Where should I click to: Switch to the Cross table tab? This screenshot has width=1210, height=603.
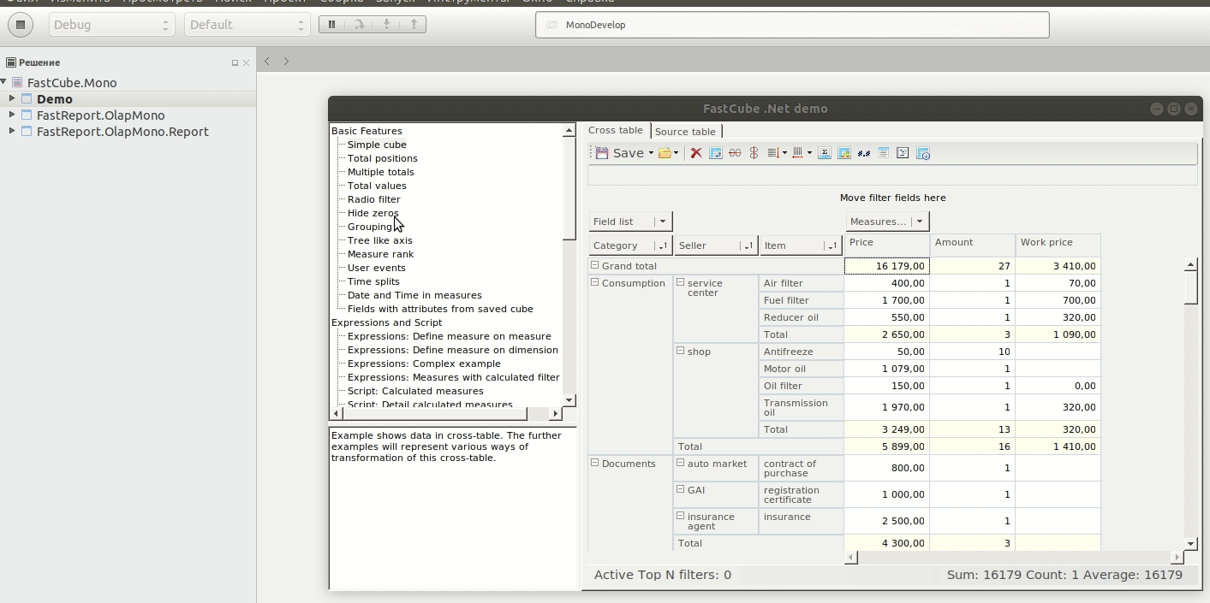(616, 130)
